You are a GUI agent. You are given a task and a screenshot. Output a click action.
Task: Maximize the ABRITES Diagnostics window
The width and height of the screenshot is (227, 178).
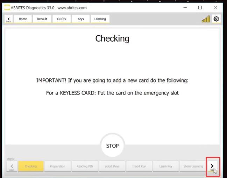200,7
